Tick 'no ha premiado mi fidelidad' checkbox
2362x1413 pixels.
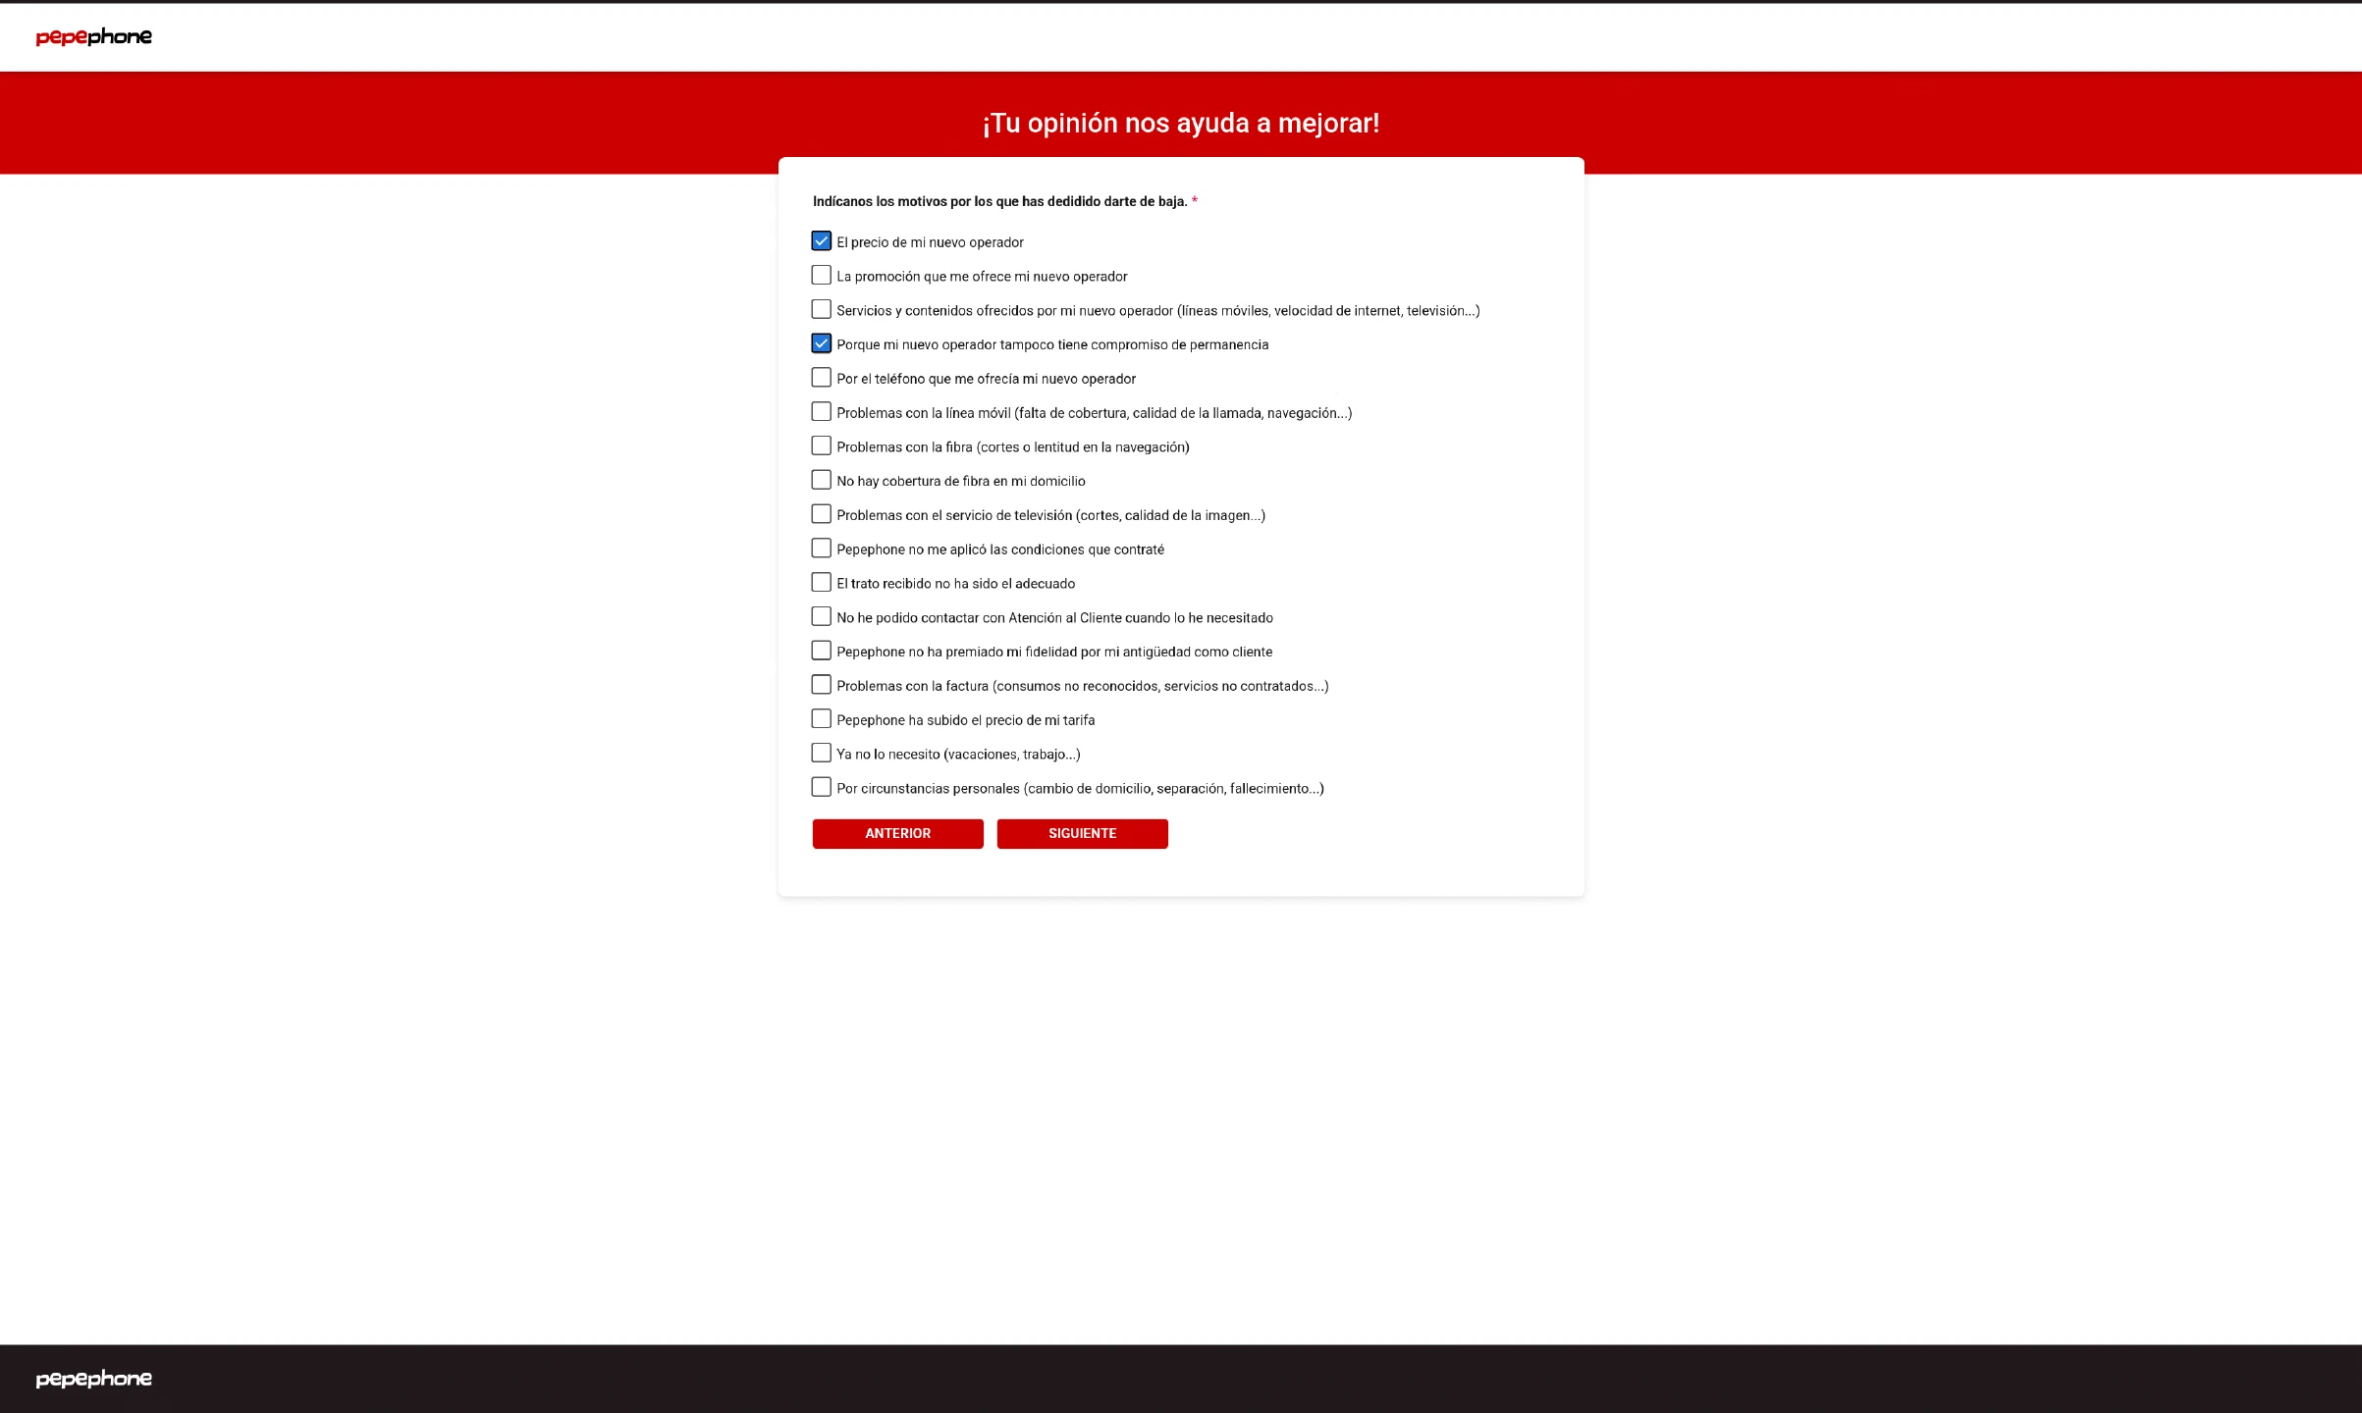tap(821, 651)
